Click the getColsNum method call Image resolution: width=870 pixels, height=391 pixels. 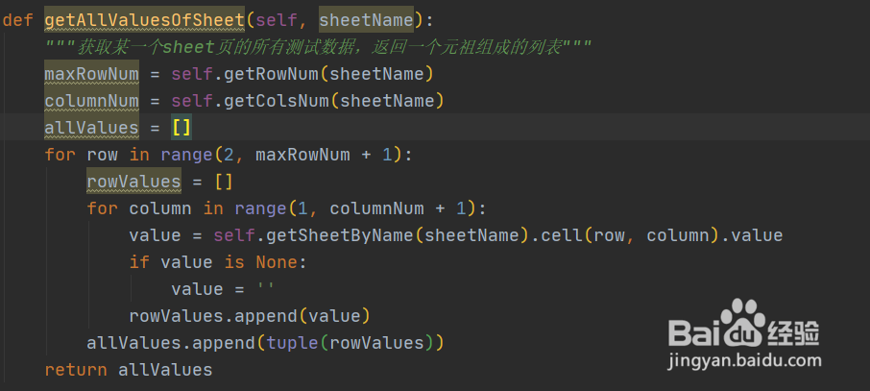click(277, 101)
